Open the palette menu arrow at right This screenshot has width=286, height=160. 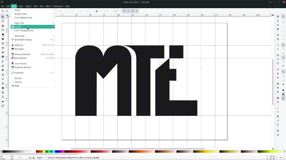(x=285, y=151)
